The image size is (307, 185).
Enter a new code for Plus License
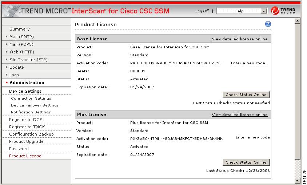pyautogui.click(x=252, y=137)
